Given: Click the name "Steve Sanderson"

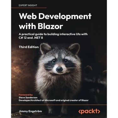Looking at the screenshot, I should point(28,98).
